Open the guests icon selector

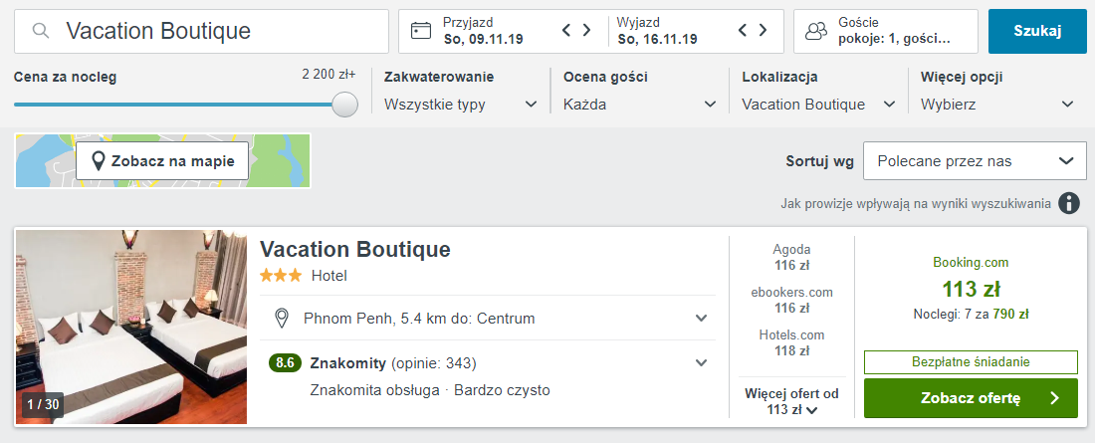click(x=816, y=31)
